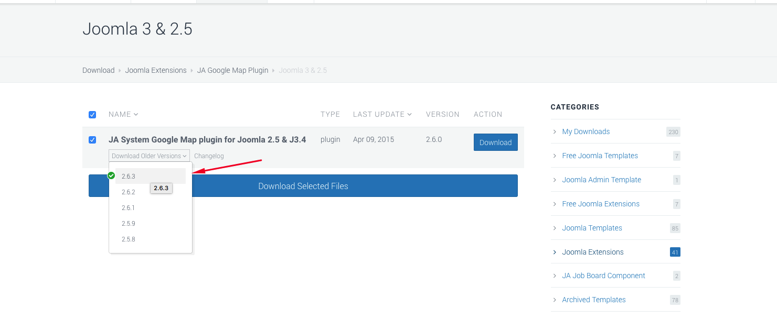Uncheck the JA System Google Map plugin row
The width and height of the screenshot is (777, 319).
coord(92,139)
